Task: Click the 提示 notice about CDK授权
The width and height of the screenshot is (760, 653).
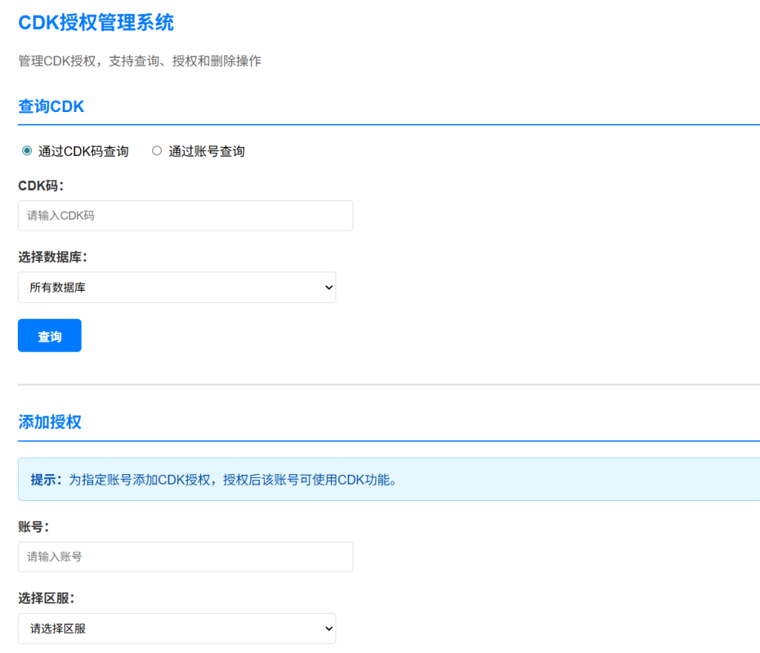Action: tap(389, 479)
